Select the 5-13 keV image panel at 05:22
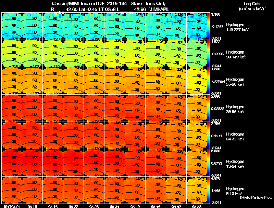Screen dimensions: 274x208 [x=73, y=190]
